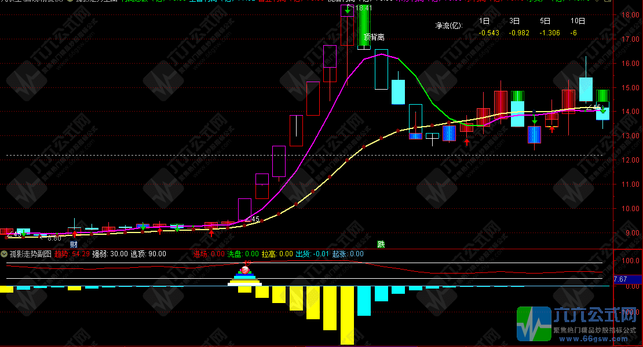The image size is (643, 347).
Task: Click the tallest yellow bar in the sub-chart
Action: click(347, 315)
